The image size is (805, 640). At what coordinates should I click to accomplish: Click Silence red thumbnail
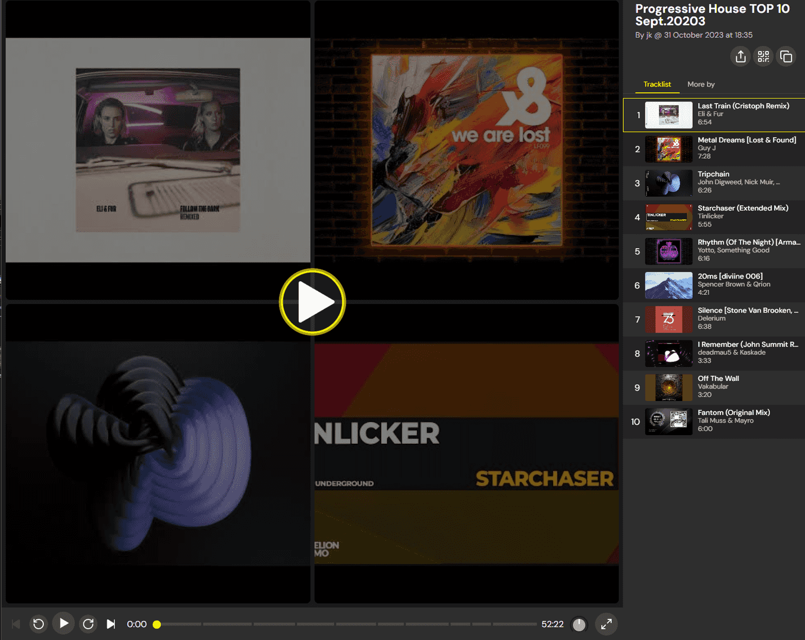(x=669, y=320)
